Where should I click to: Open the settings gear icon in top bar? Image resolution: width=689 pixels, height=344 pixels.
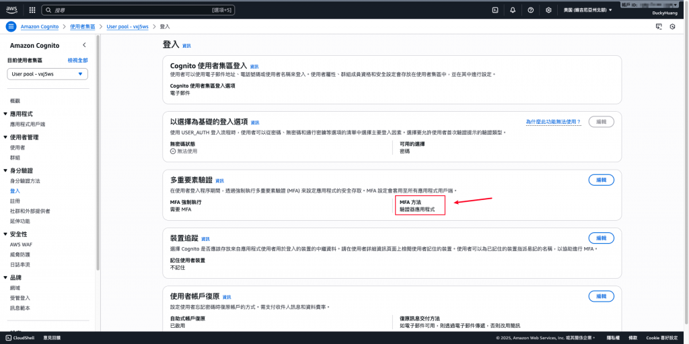pyautogui.click(x=548, y=9)
